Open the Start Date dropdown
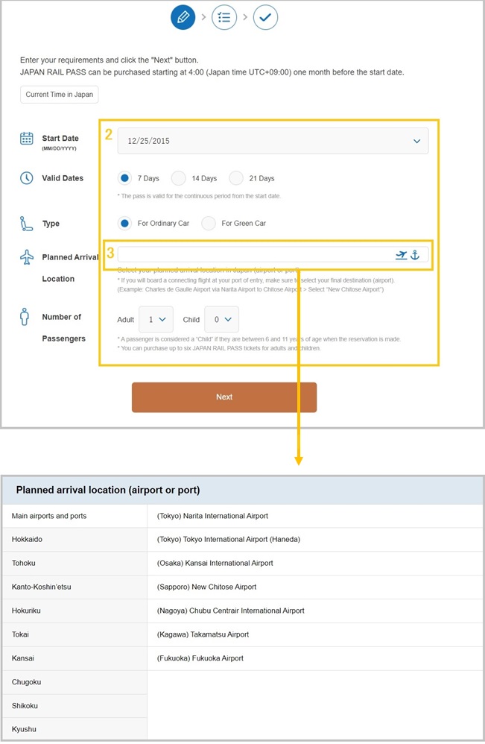Screen dimensions: 485x744 coord(273,141)
